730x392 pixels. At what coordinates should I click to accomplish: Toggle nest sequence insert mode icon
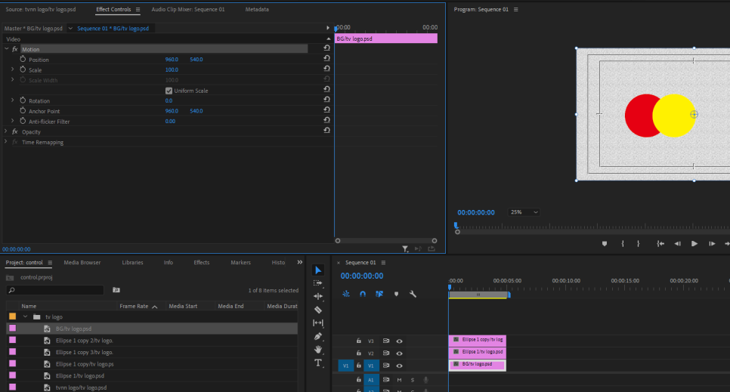point(346,294)
